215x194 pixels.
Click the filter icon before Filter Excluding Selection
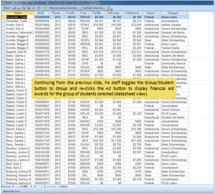[46, 8]
